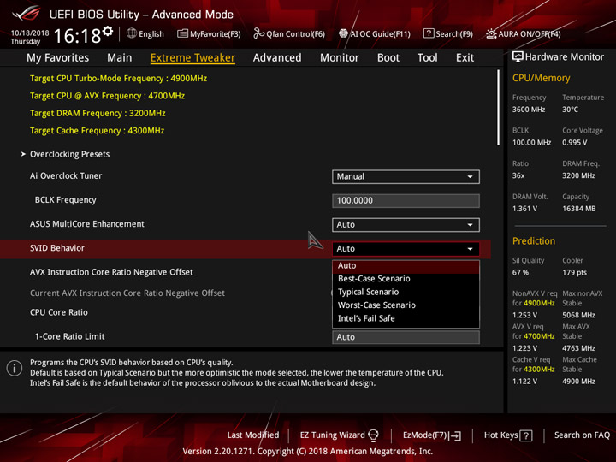Select English language

pos(151,34)
